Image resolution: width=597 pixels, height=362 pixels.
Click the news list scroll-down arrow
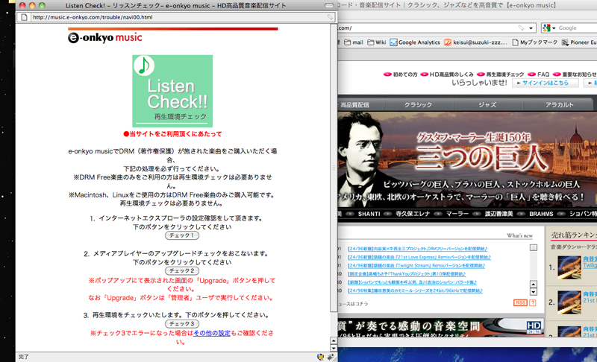pyautogui.click(x=534, y=291)
